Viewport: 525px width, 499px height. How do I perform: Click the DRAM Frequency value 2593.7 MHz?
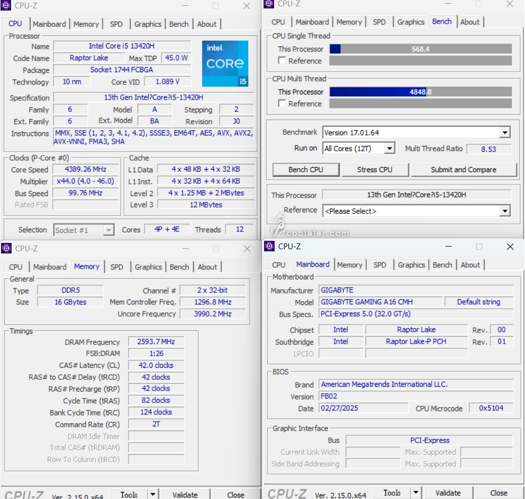pyautogui.click(x=156, y=341)
